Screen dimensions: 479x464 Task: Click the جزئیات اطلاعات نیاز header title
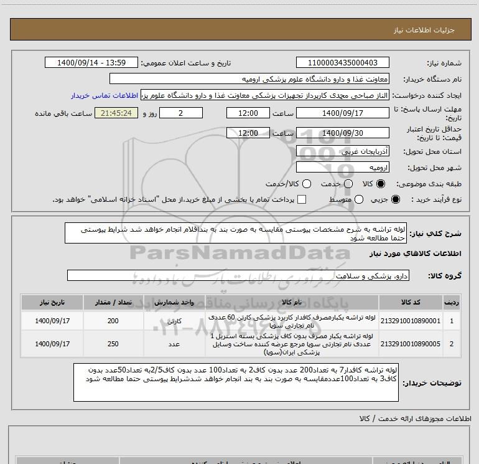[x=424, y=30]
